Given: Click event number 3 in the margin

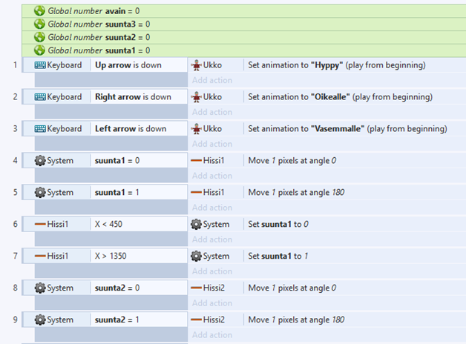Looking at the screenshot, I should [x=14, y=129].
